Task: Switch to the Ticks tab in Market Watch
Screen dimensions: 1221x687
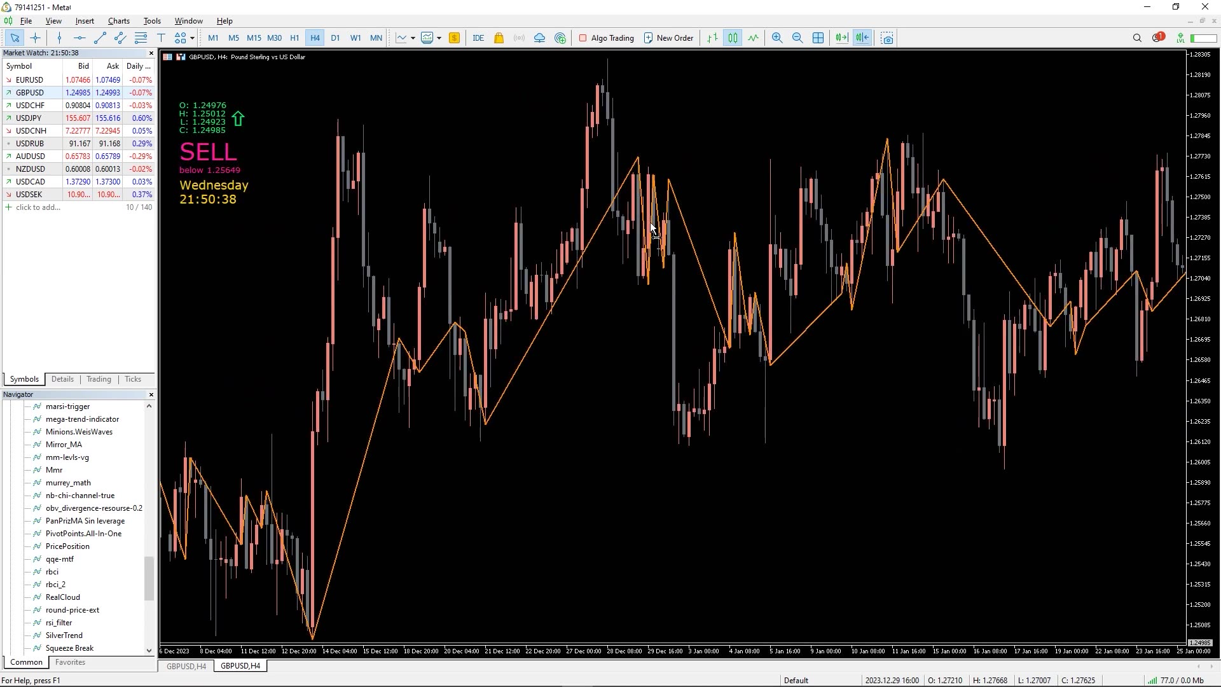Action: [x=132, y=379]
